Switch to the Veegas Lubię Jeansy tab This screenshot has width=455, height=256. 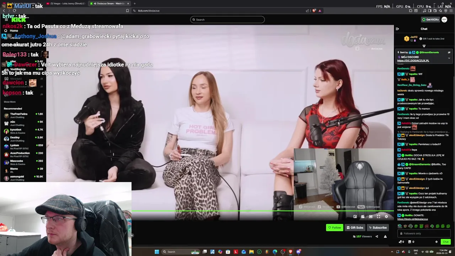pos(66,4)
